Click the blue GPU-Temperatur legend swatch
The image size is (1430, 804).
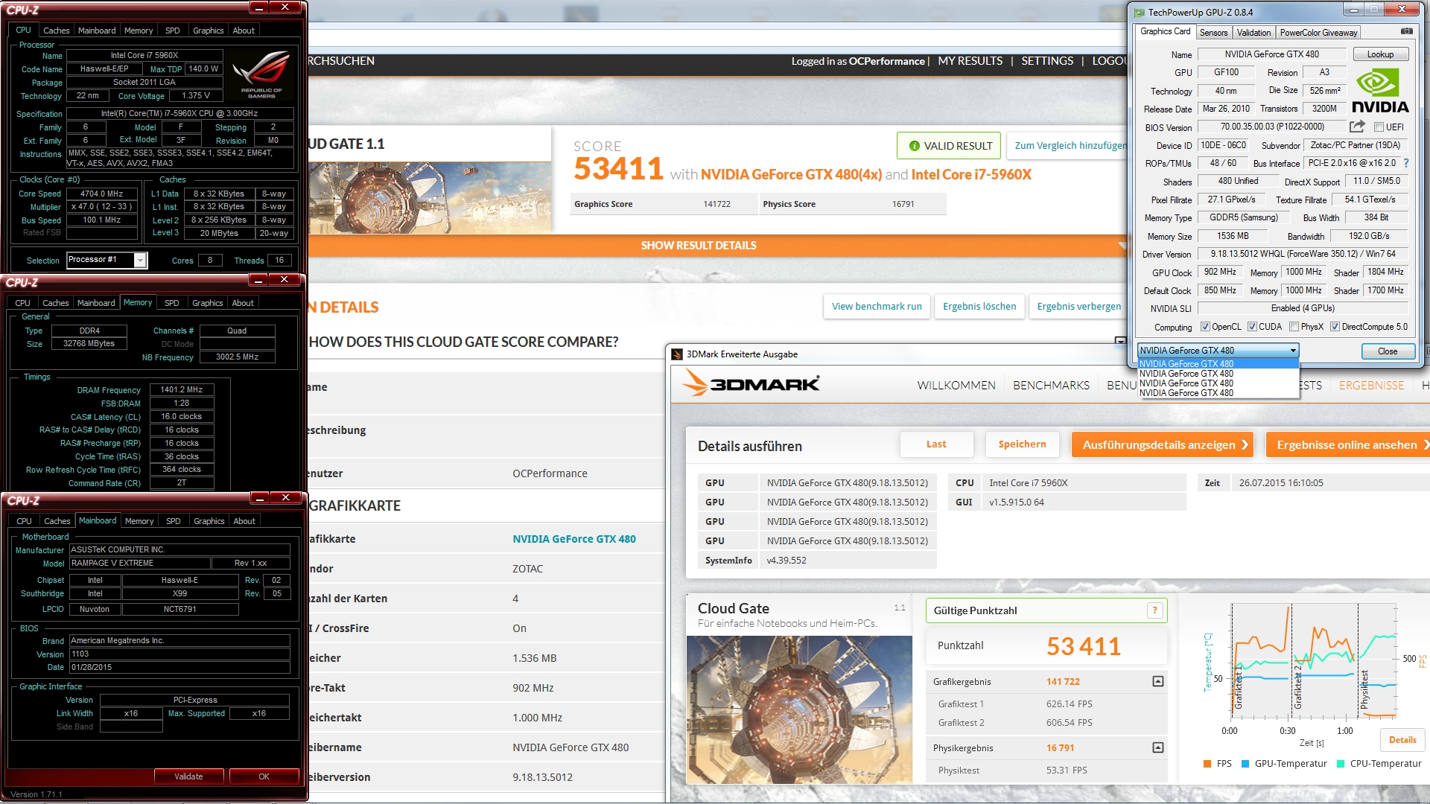point(1245,764)
